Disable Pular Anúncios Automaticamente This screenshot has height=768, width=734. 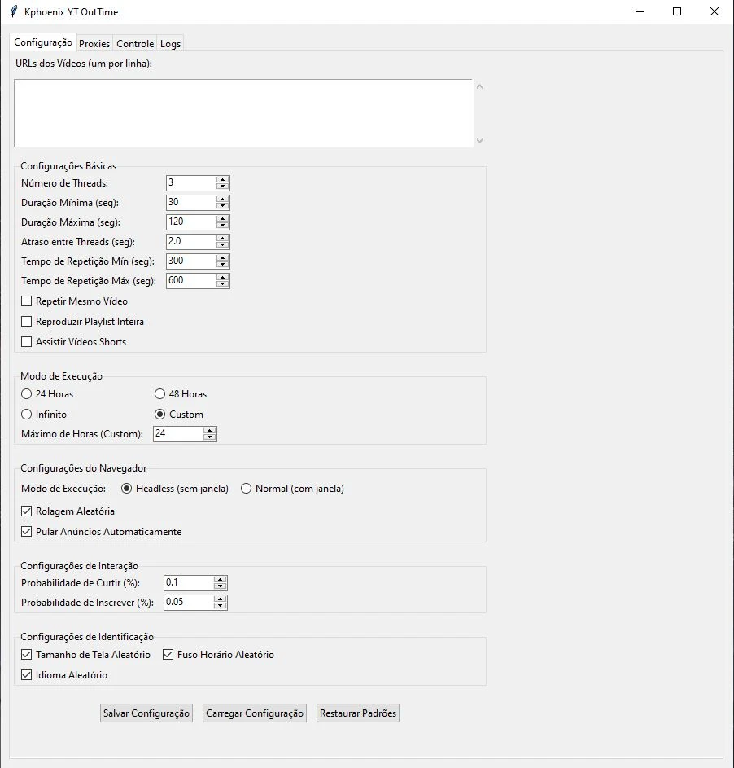pyautogui.click(x=27, y=532)
